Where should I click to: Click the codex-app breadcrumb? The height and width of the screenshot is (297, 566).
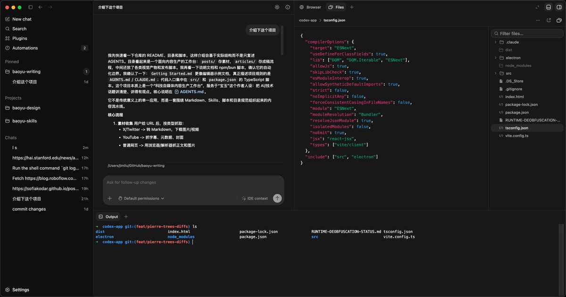pos(308,20)
